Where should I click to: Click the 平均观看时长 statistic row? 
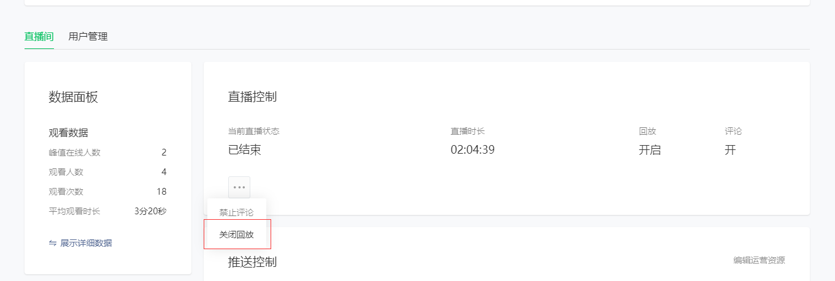pyautogui.click(x=107, y=211)
